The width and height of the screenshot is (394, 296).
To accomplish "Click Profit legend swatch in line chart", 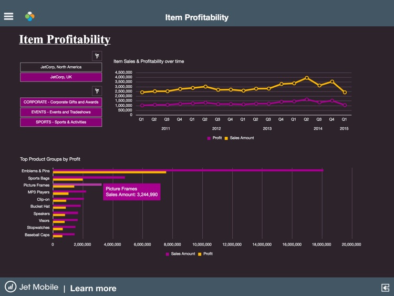I will click(209, 138).
